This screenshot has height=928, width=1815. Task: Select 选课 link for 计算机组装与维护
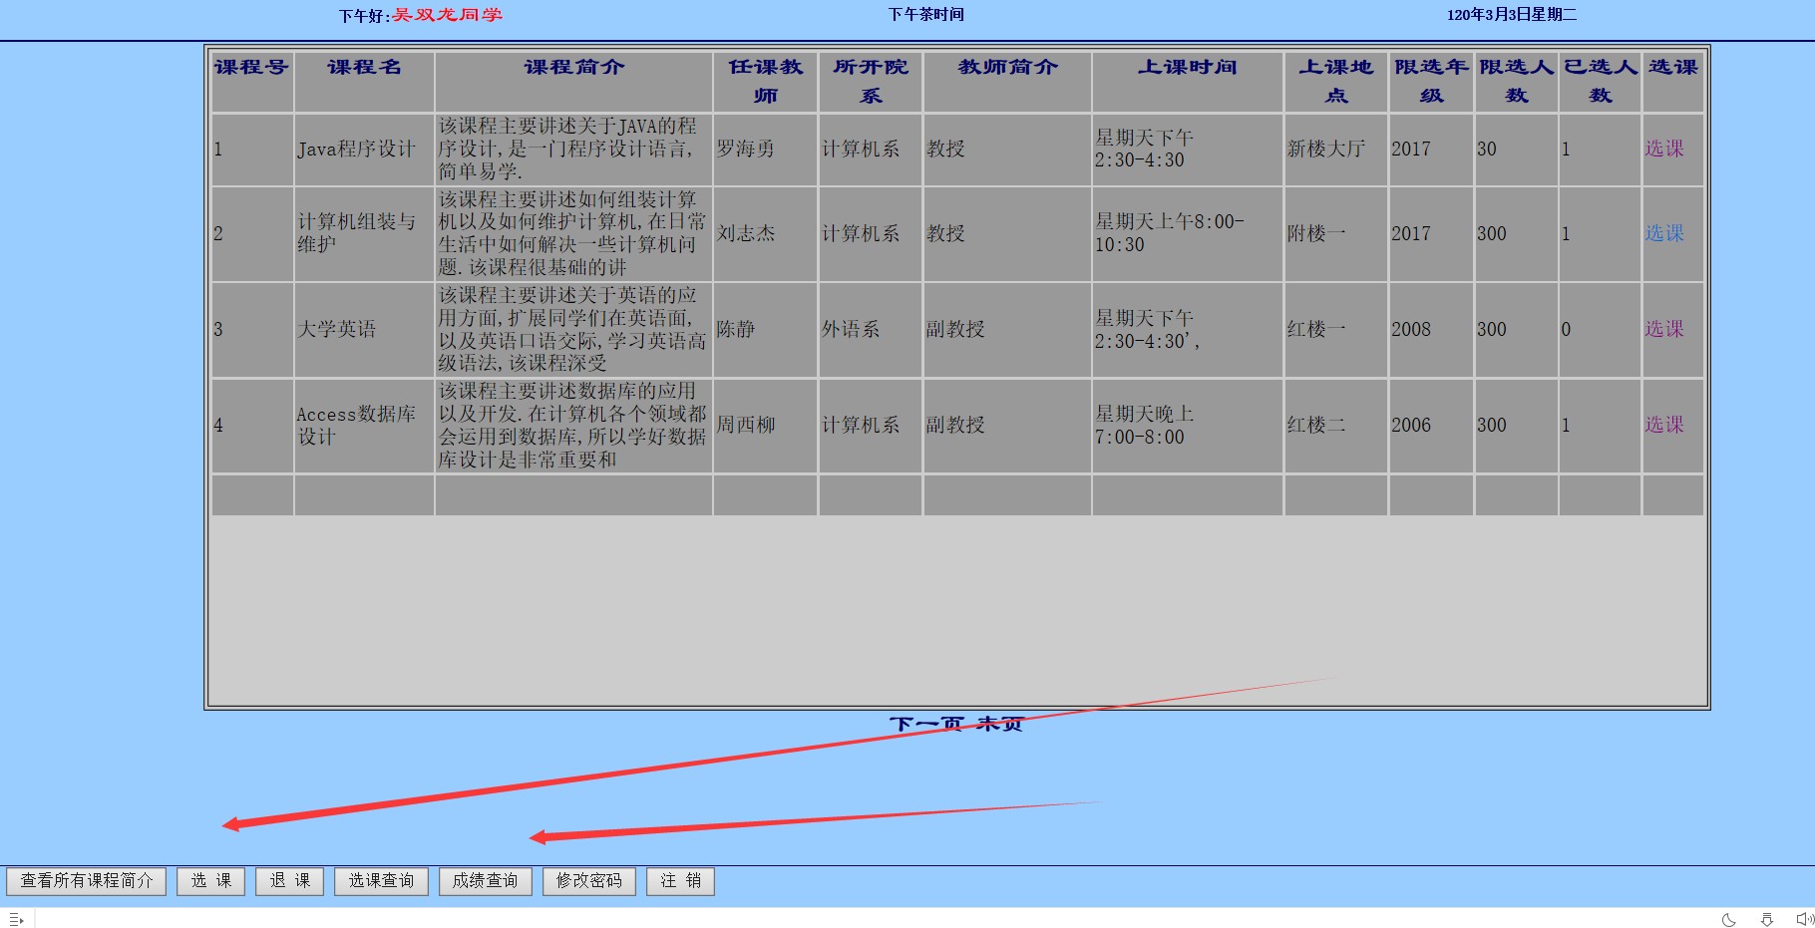(x=1664, y=233)
